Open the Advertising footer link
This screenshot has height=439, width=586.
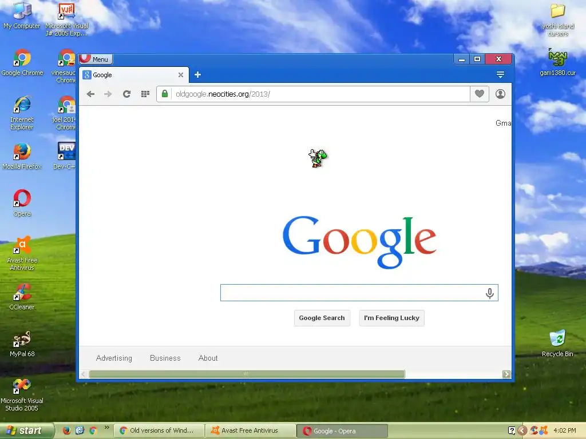click(114, 358)
